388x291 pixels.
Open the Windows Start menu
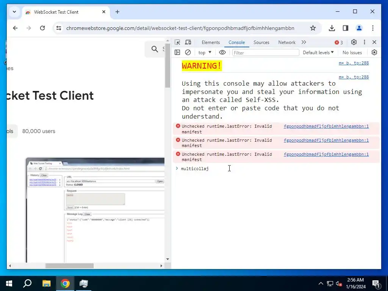tap(9, 283)
